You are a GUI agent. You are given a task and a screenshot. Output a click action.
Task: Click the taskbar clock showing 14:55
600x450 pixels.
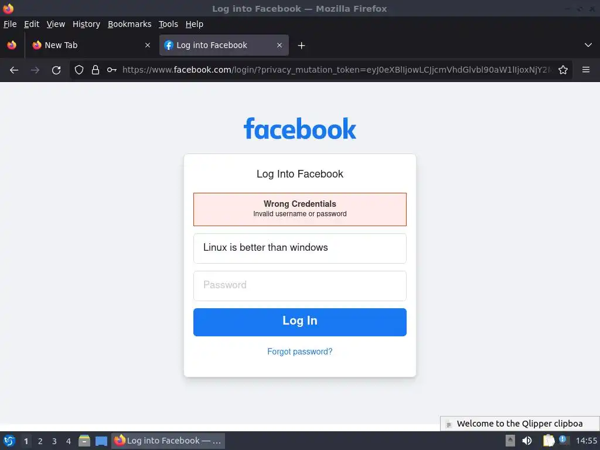(586, 441)
